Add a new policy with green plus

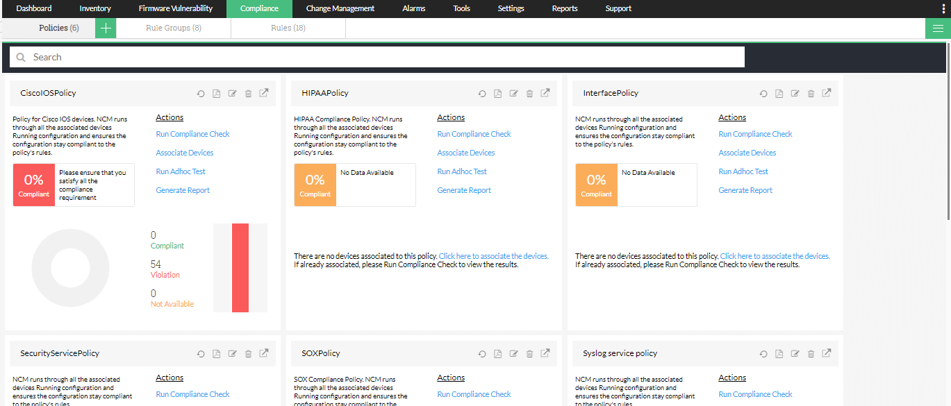point(105,28)
